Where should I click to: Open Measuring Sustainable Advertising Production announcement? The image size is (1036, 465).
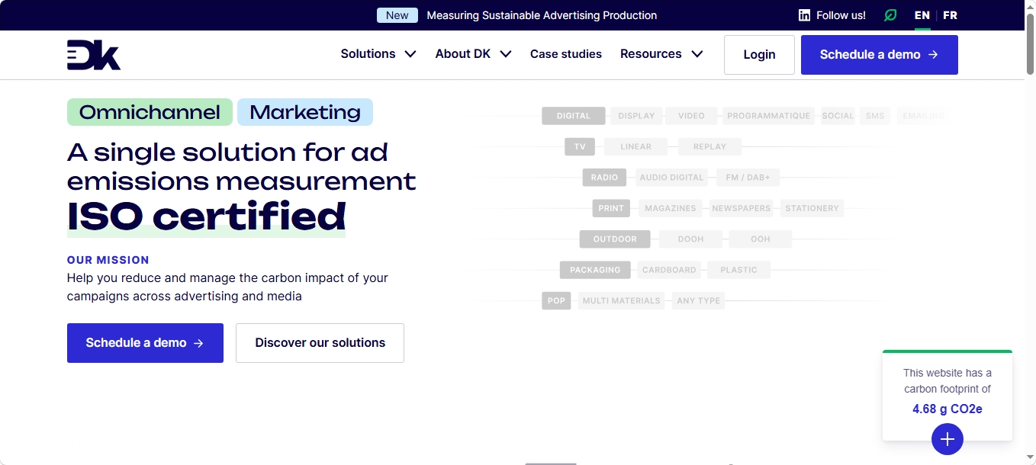coord(542,15)
